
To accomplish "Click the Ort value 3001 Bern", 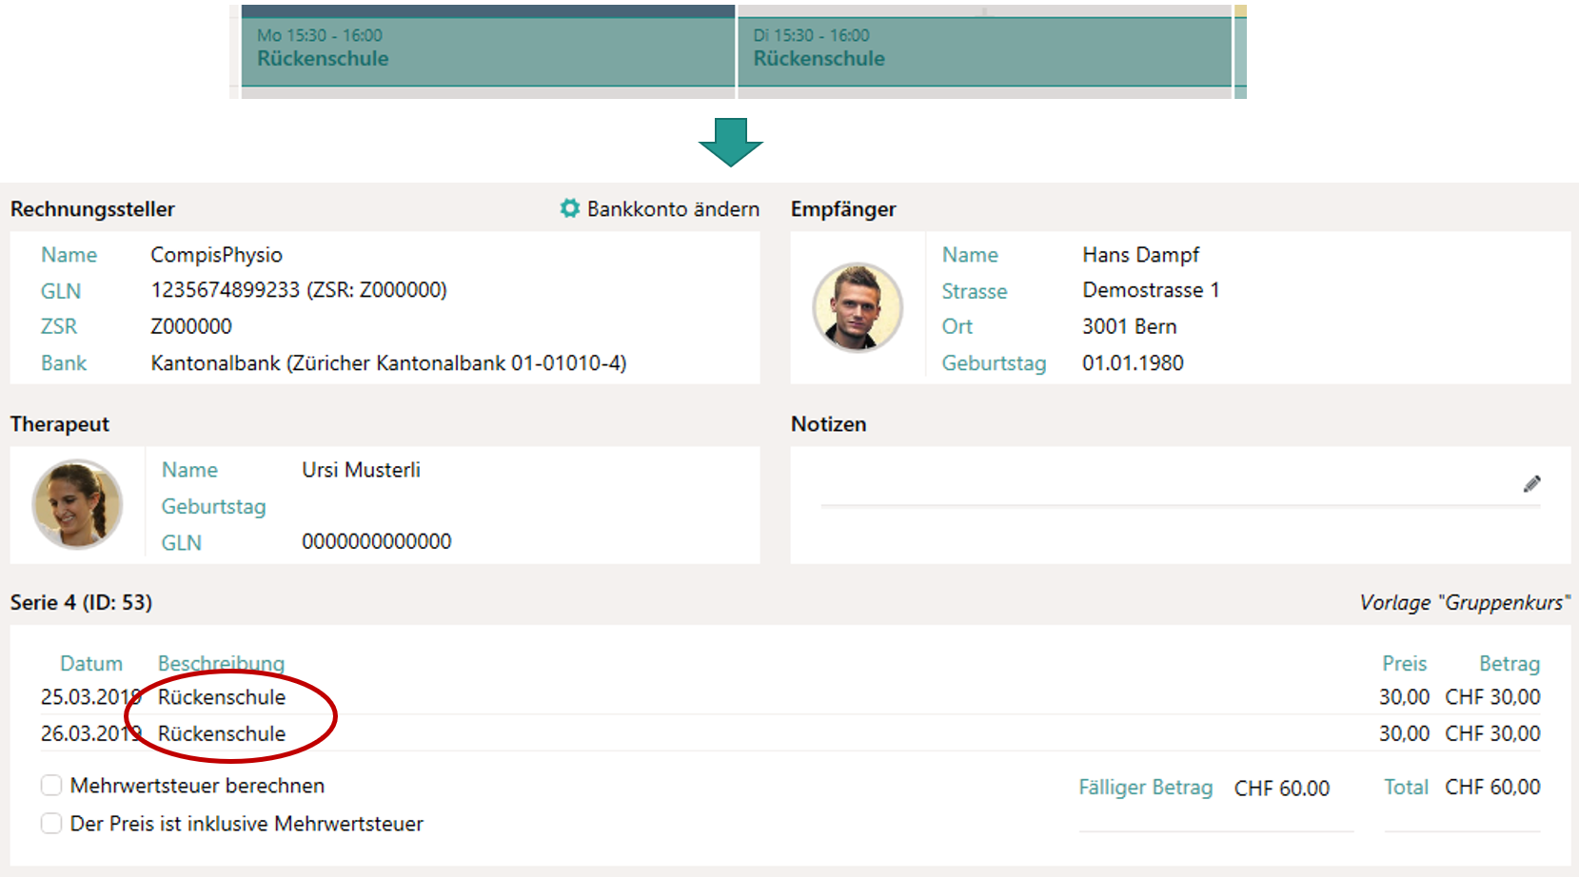I will [1130, 326].
